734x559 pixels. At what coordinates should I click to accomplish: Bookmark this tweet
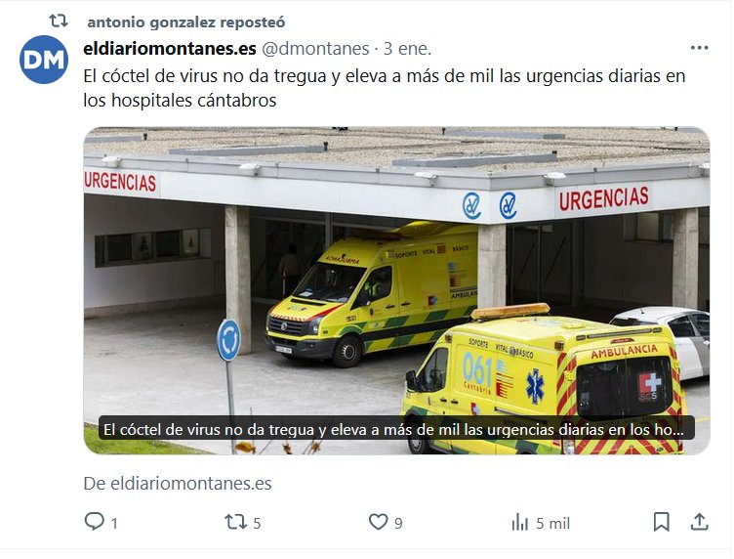tap(661, 522)
